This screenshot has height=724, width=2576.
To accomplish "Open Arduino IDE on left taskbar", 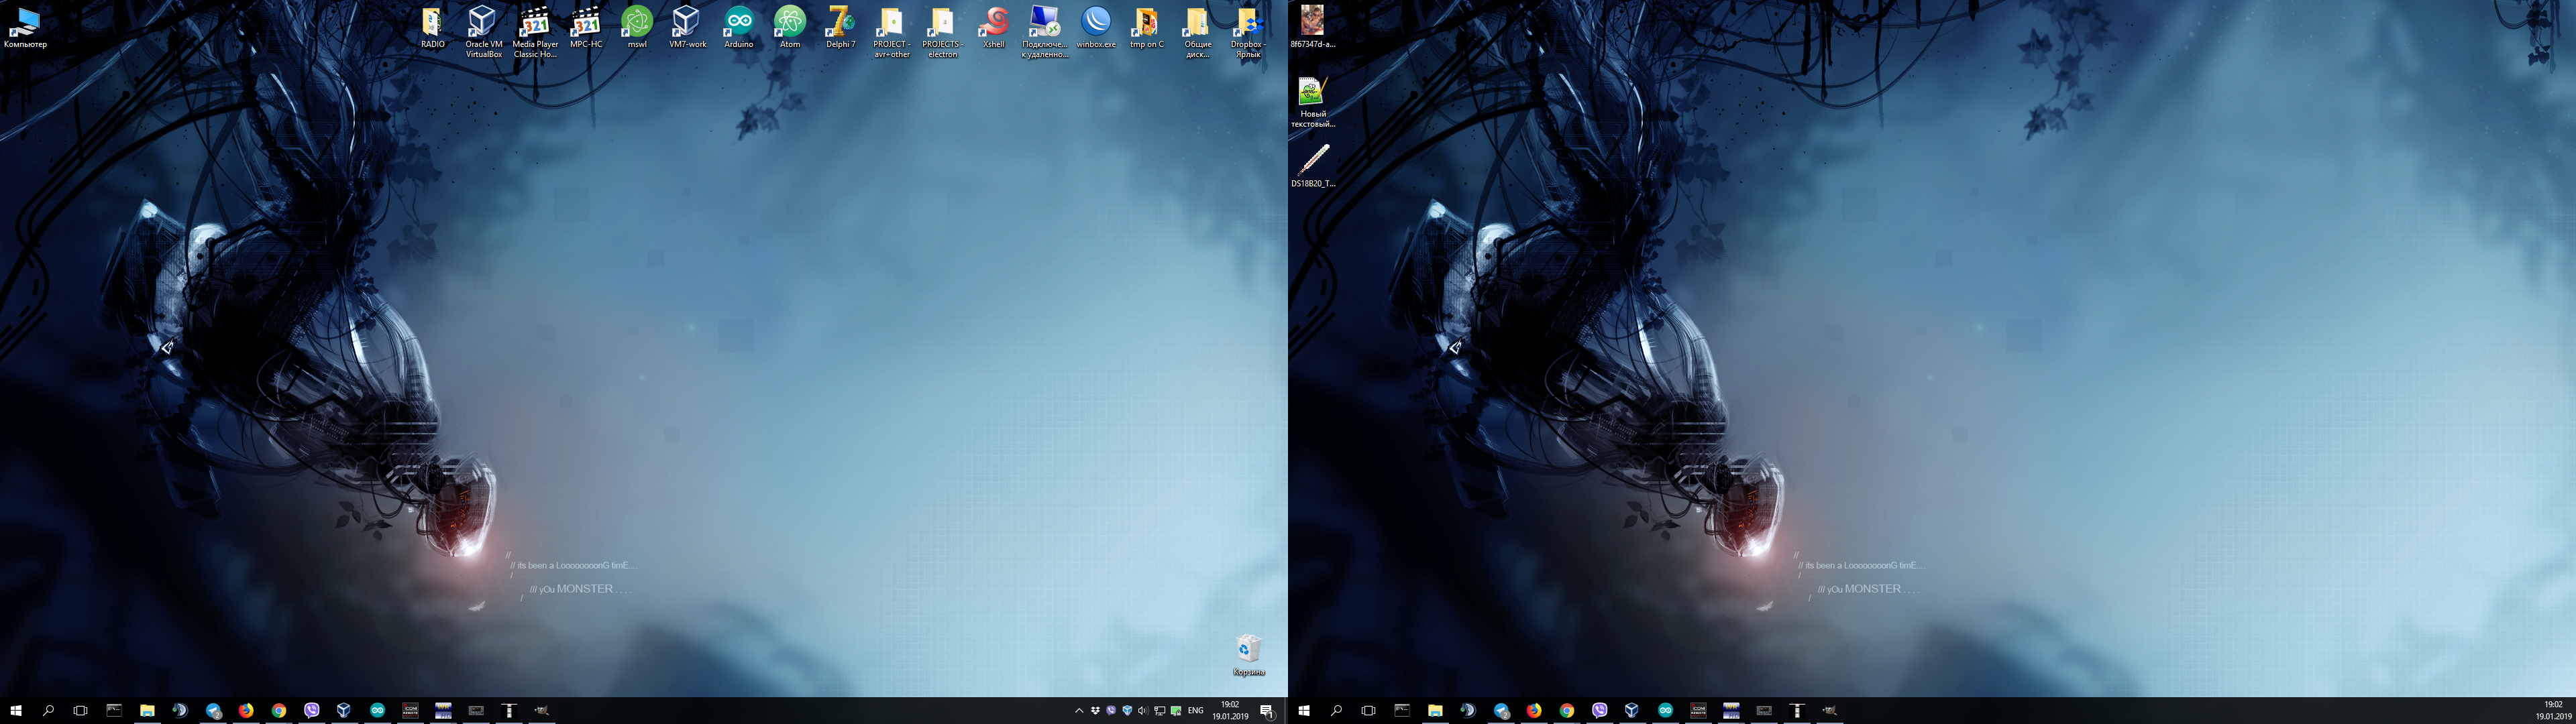I will [x=377, y=710].
